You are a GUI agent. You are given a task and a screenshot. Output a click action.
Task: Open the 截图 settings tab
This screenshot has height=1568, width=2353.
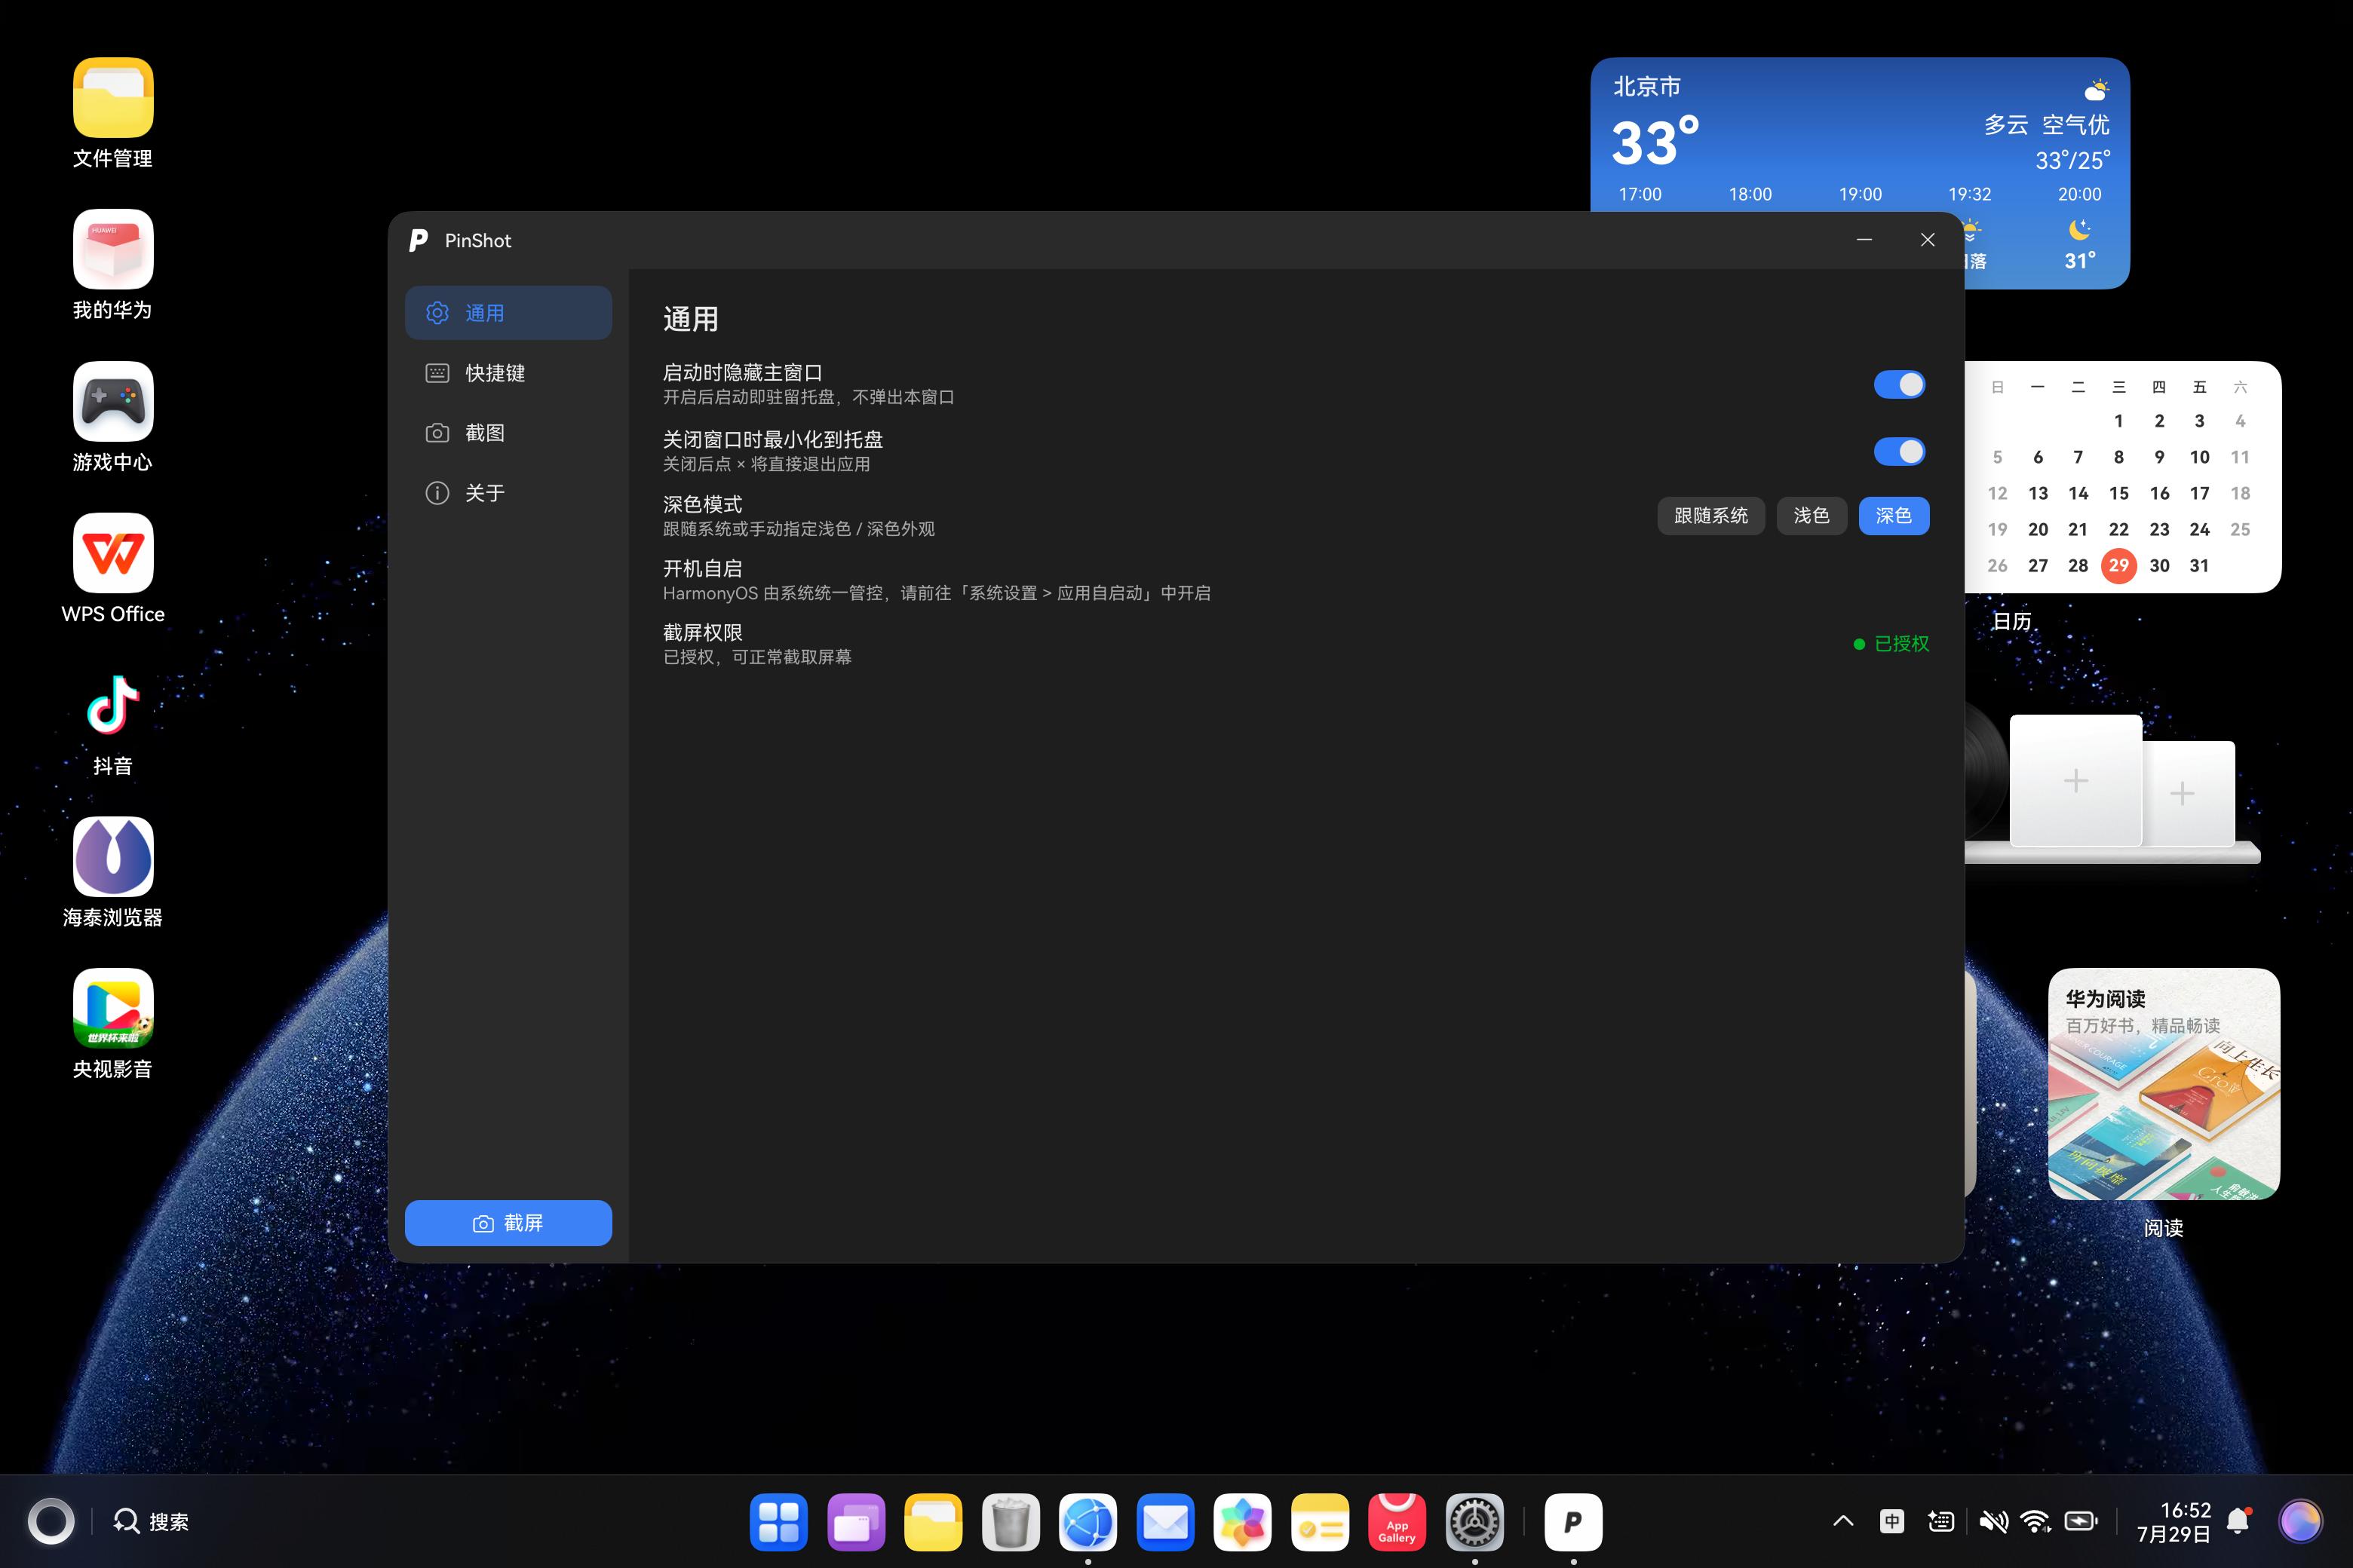click(x=508, y=433)
